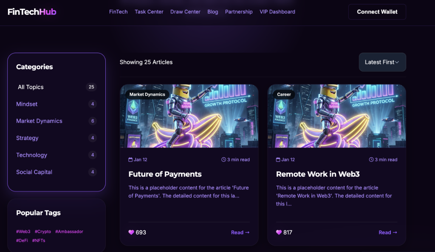Click Read link on Future of Payments

click(240, 232)
